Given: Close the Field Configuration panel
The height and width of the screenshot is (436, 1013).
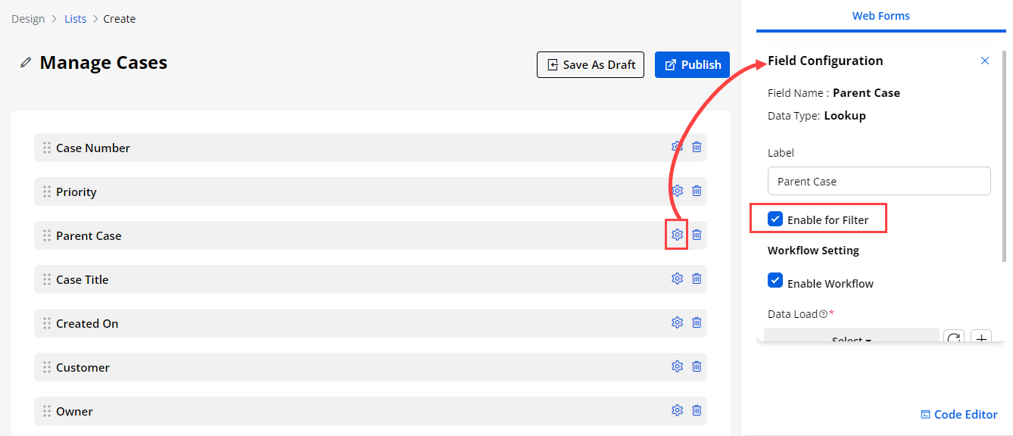Looking at the screenshot, I should coord(984,61).
